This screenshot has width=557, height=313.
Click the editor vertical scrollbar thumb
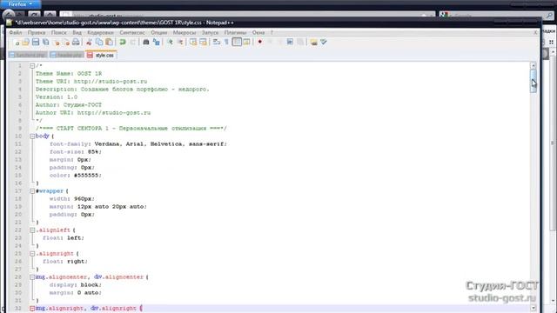point(534,81)
